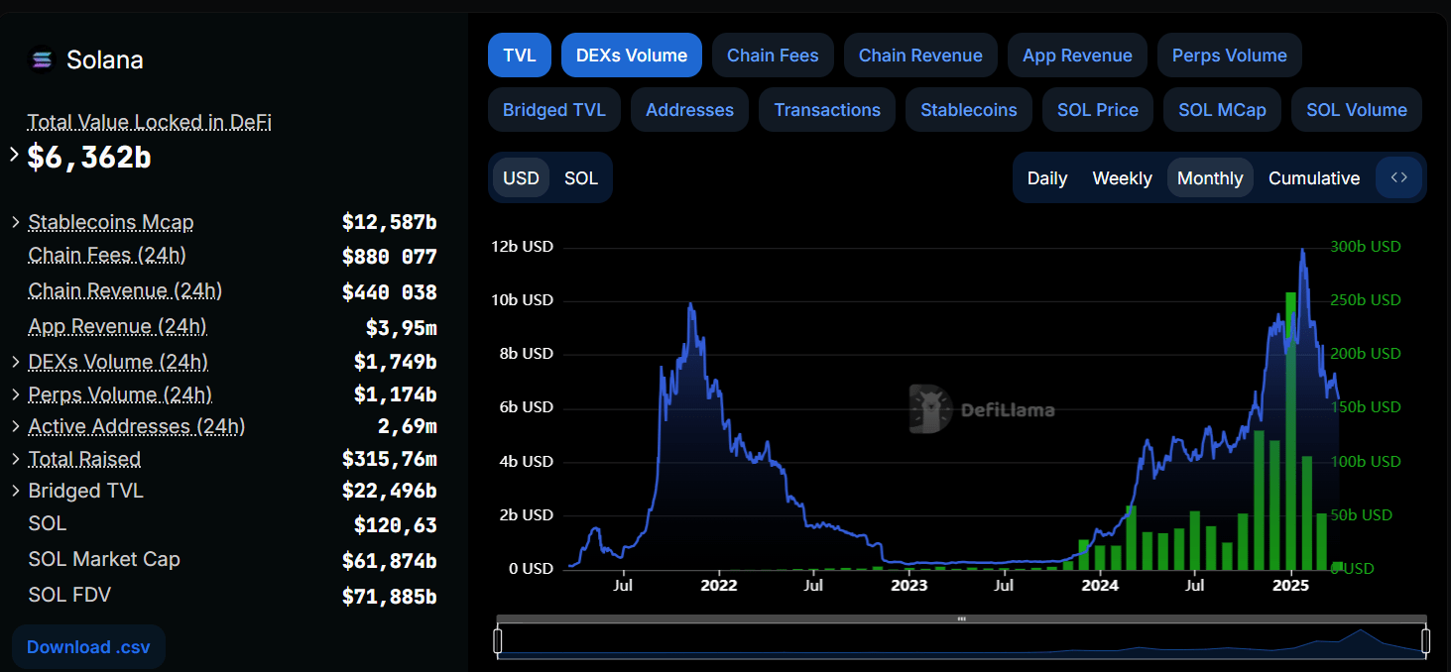Enable the SOL Price series
1451x672 pixels.
point(1098,110)
